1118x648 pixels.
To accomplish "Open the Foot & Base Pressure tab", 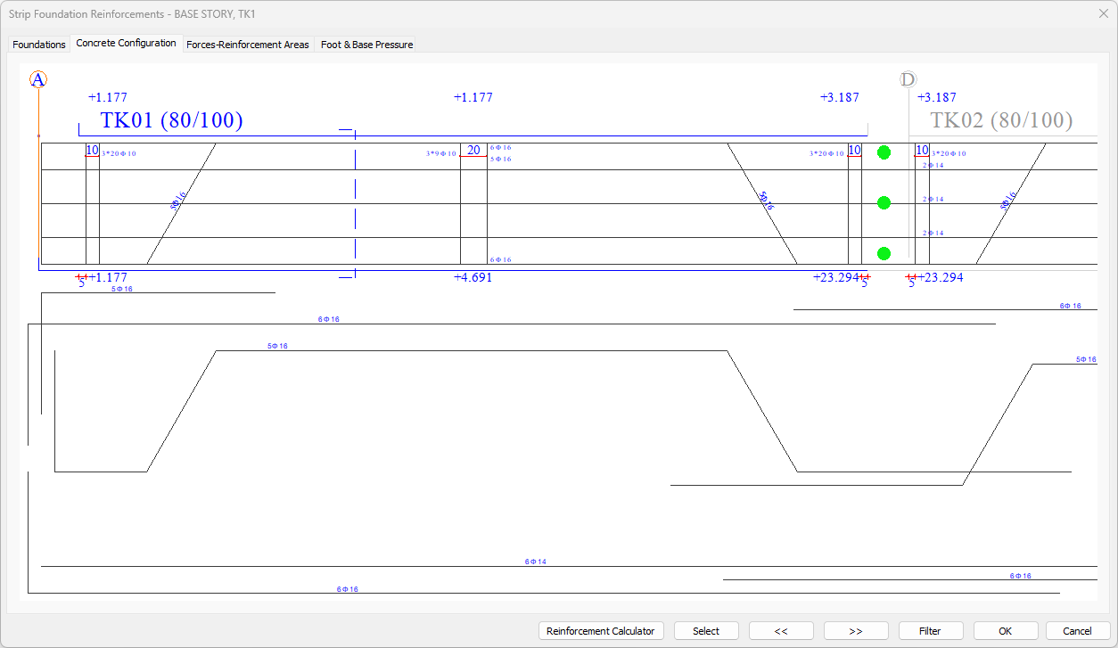I will 366,45.
